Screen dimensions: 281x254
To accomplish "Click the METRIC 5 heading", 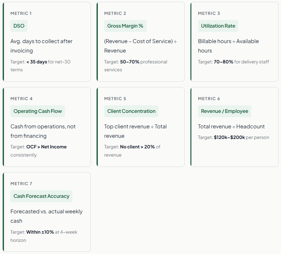I will (x=115, y=99).
